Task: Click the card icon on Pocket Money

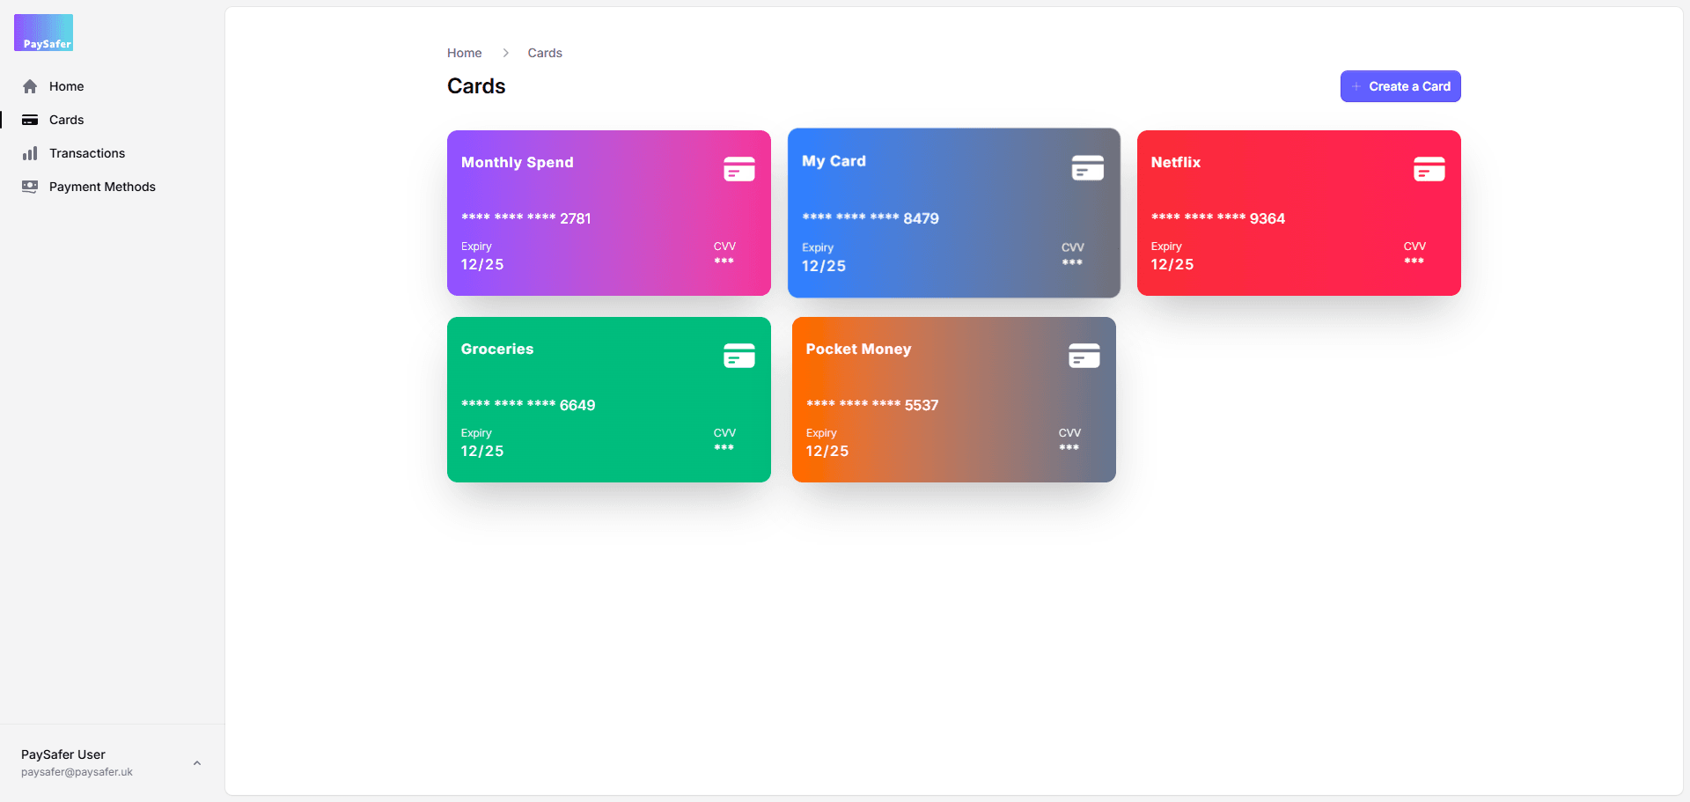Action: point(1084,355)
